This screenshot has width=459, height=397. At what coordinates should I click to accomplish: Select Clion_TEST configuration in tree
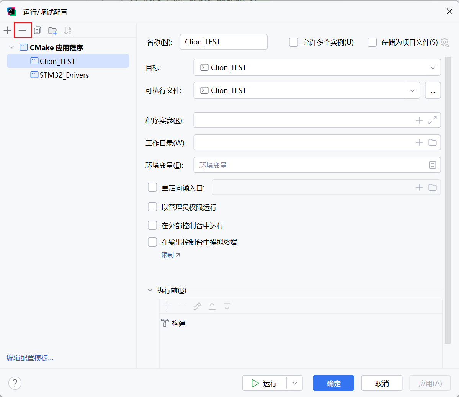coord(68,61)
